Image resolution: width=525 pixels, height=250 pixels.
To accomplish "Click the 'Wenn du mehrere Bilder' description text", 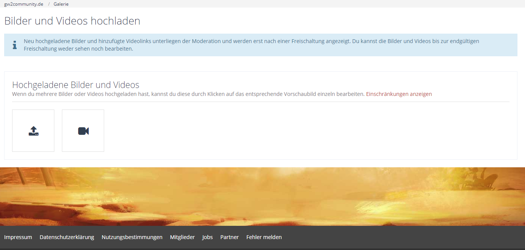I will [188, 94].
